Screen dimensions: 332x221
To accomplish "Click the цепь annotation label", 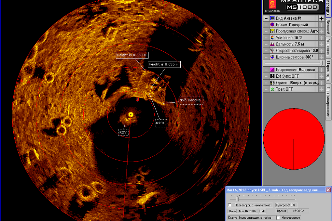I will [x=161, y=123].
